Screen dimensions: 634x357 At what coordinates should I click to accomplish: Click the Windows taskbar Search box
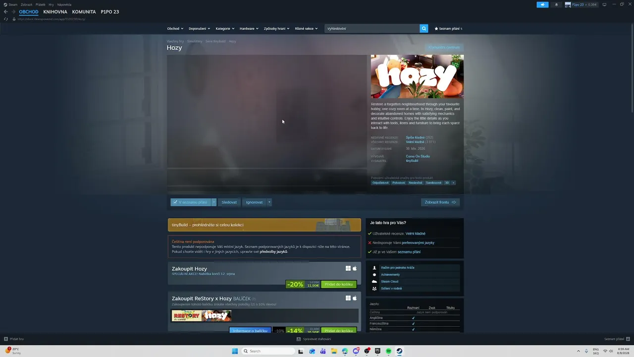267,351
